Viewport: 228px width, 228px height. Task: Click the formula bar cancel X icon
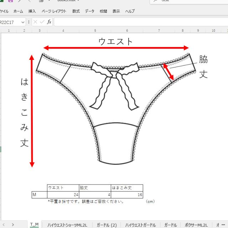(35, 22)
